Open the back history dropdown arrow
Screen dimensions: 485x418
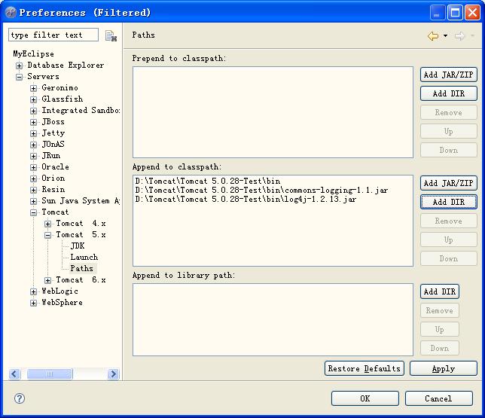pos(445,35)
